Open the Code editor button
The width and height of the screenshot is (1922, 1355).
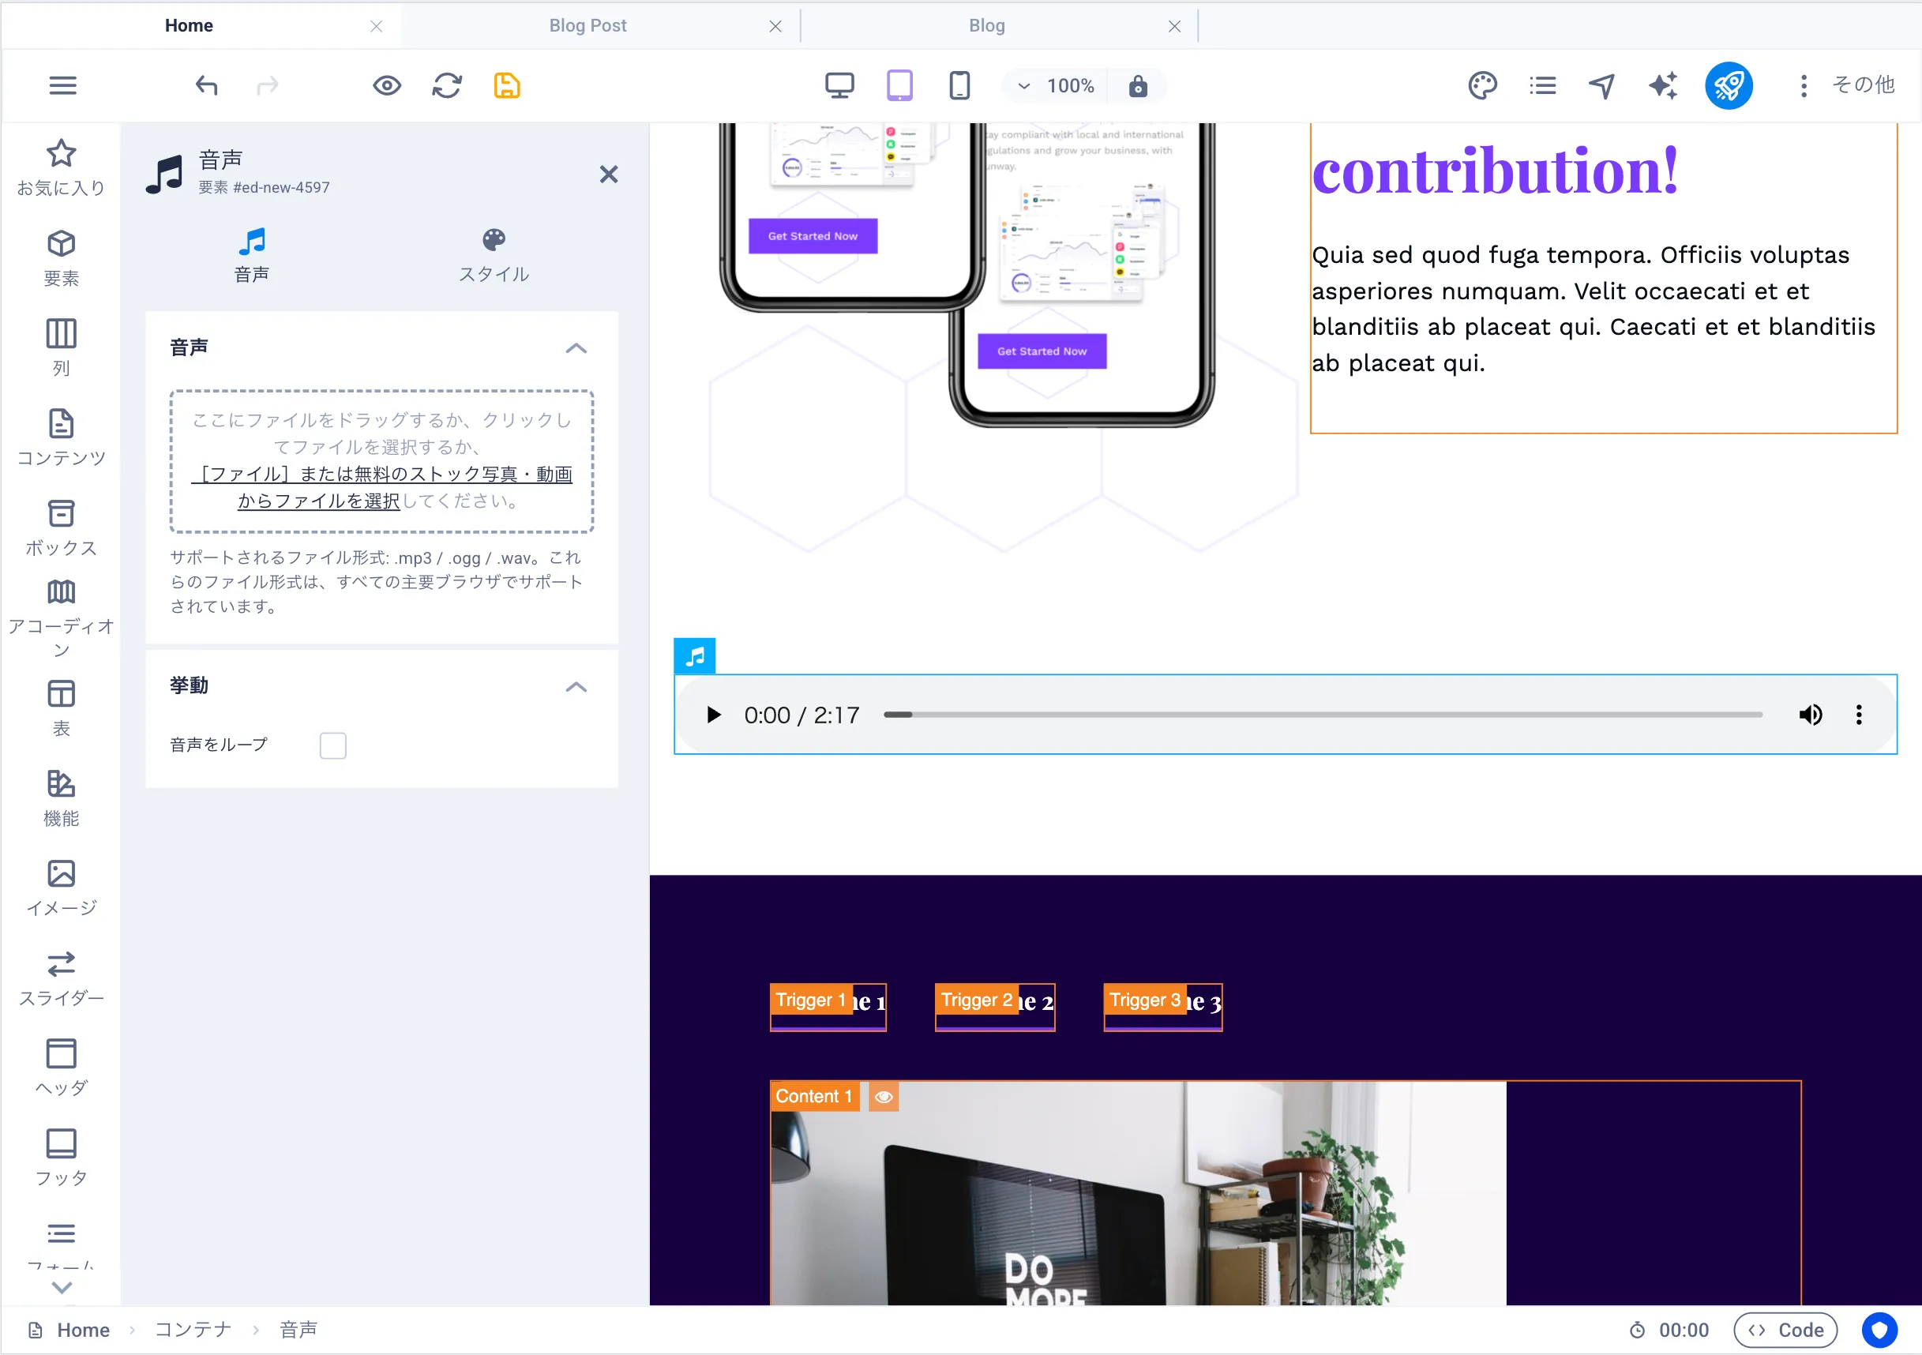click(1785, 1330)
